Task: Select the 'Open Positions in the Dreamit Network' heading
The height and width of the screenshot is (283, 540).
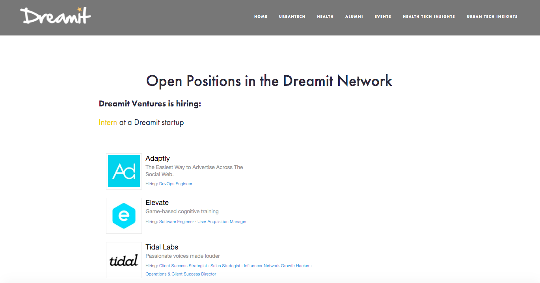Action: click(x=269, y=81)
